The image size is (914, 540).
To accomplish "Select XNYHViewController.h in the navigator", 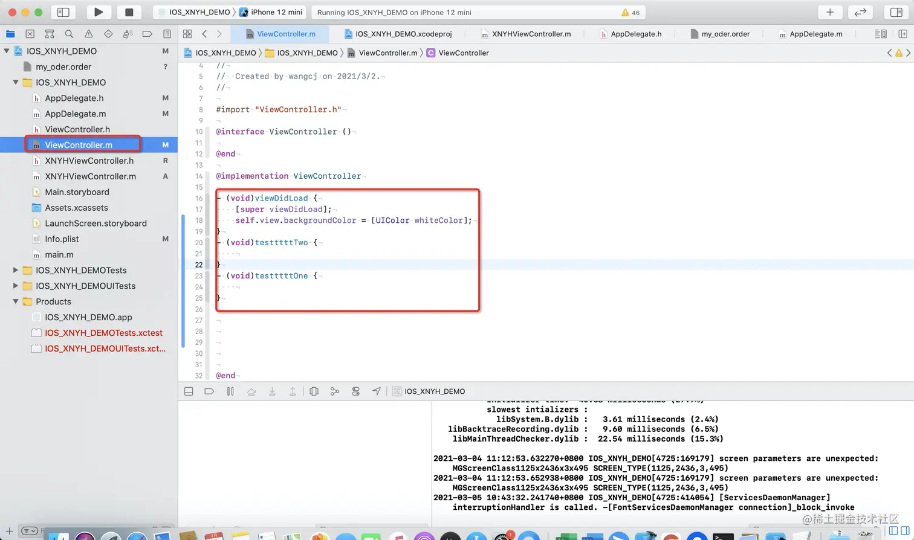I will click(89, 161).
